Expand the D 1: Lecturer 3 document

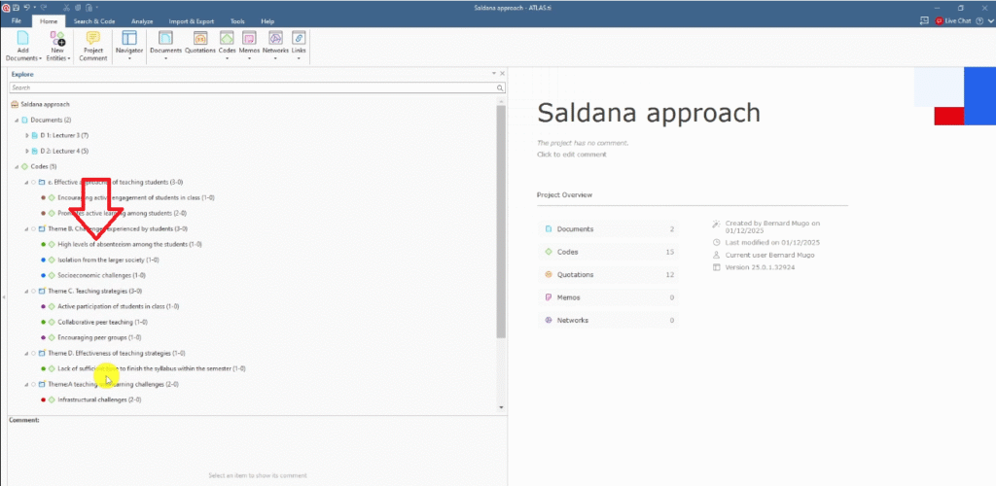(26, 135)
